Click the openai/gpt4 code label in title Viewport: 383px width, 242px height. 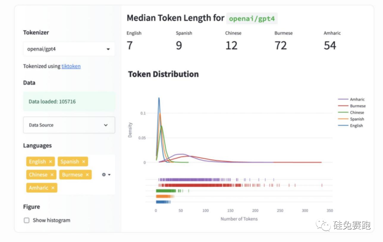(252, 18)
